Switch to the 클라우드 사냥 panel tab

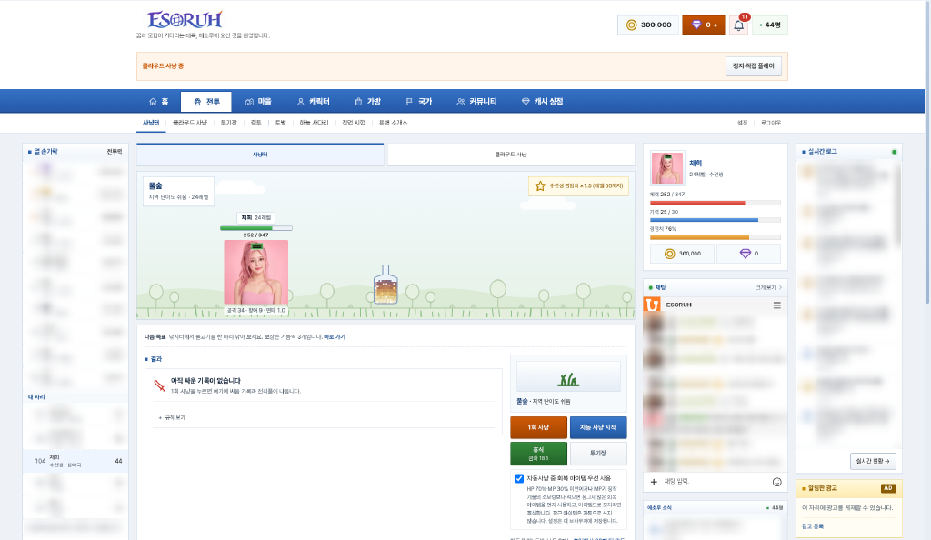tap(511, 155)
